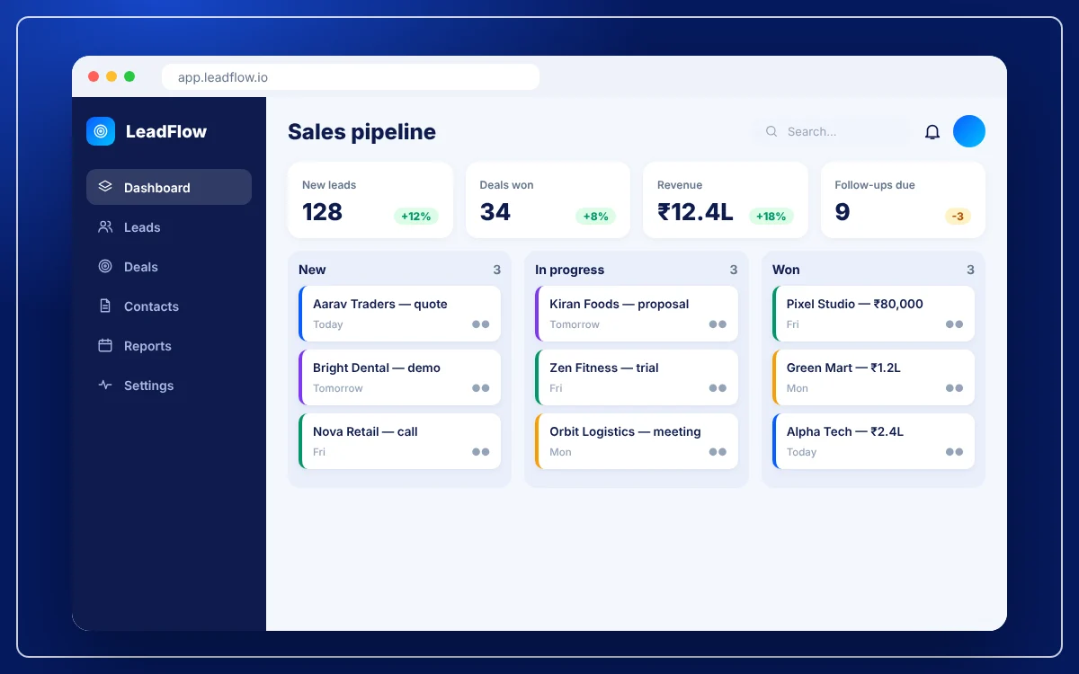Open Settings from the sidebar
This screenshot has width=1079, height=674.
pos(169,385)
